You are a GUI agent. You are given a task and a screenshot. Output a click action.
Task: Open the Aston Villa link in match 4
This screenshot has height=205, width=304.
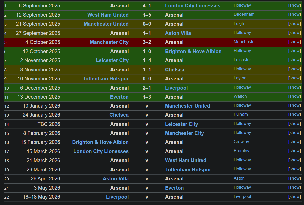tap(178, 33)
